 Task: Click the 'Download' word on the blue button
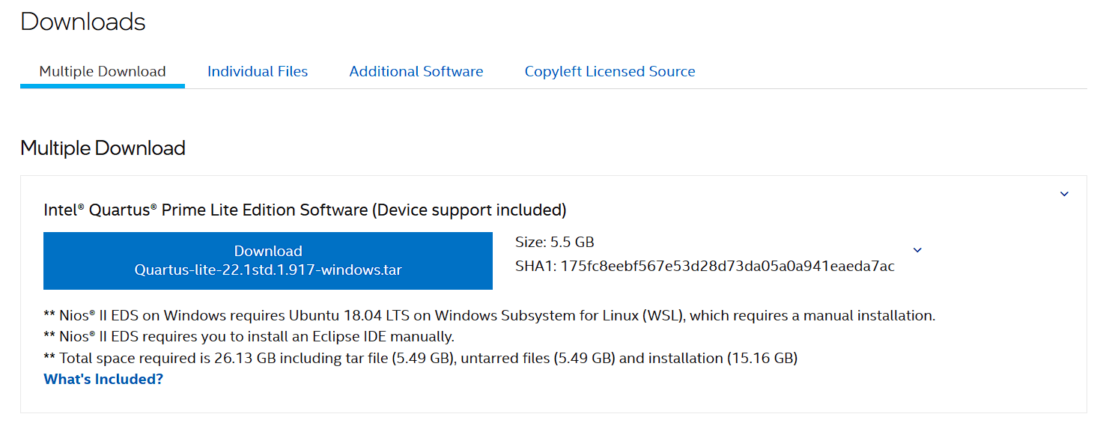click(x=268, y=252)
